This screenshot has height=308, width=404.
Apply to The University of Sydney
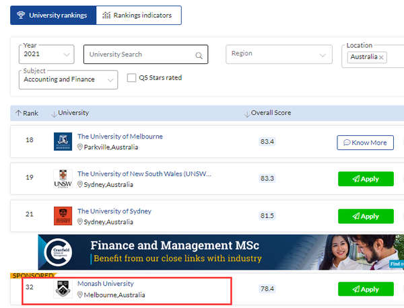point(366,216)
